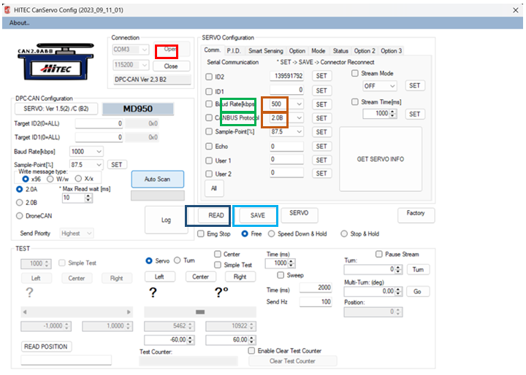This screenshot has height=375, width=526.
Task: Click the ID2 value input field
Action: [x=286, y=77]
